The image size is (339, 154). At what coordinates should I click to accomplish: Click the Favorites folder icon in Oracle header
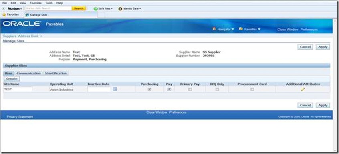[x=241, y=29]
